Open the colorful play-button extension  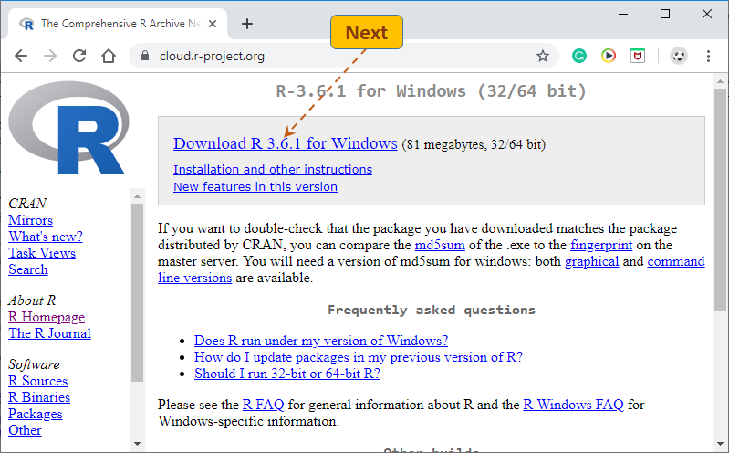pyautogui.click(x=609, y=56)
